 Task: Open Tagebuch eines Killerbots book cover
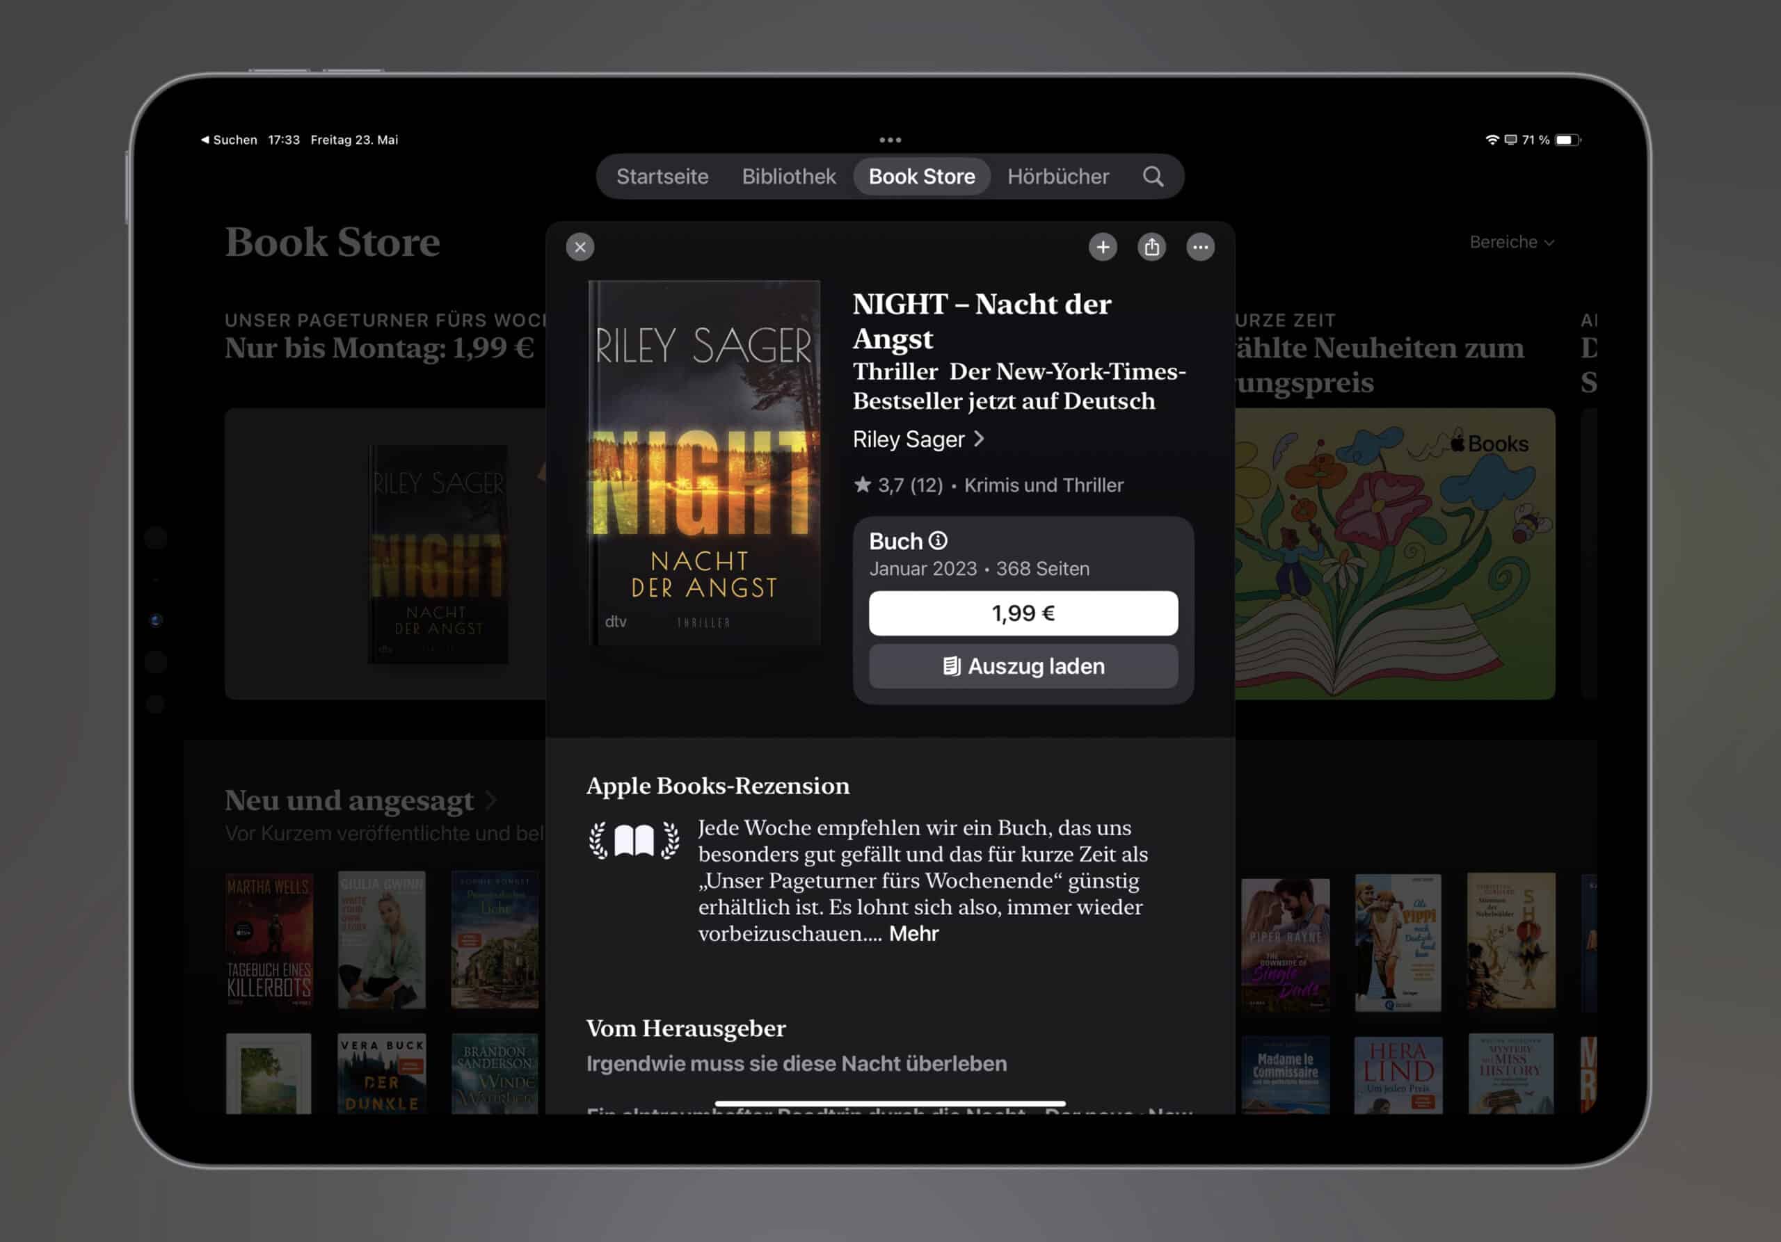[x=269, y=941]
